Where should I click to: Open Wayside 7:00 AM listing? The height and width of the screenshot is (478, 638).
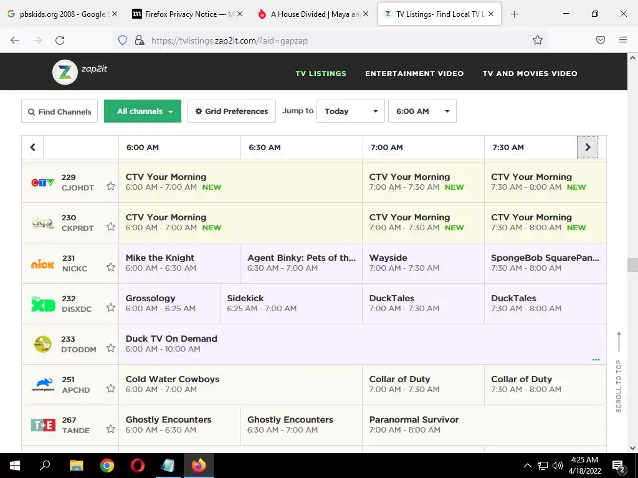[x=423, y=263]
